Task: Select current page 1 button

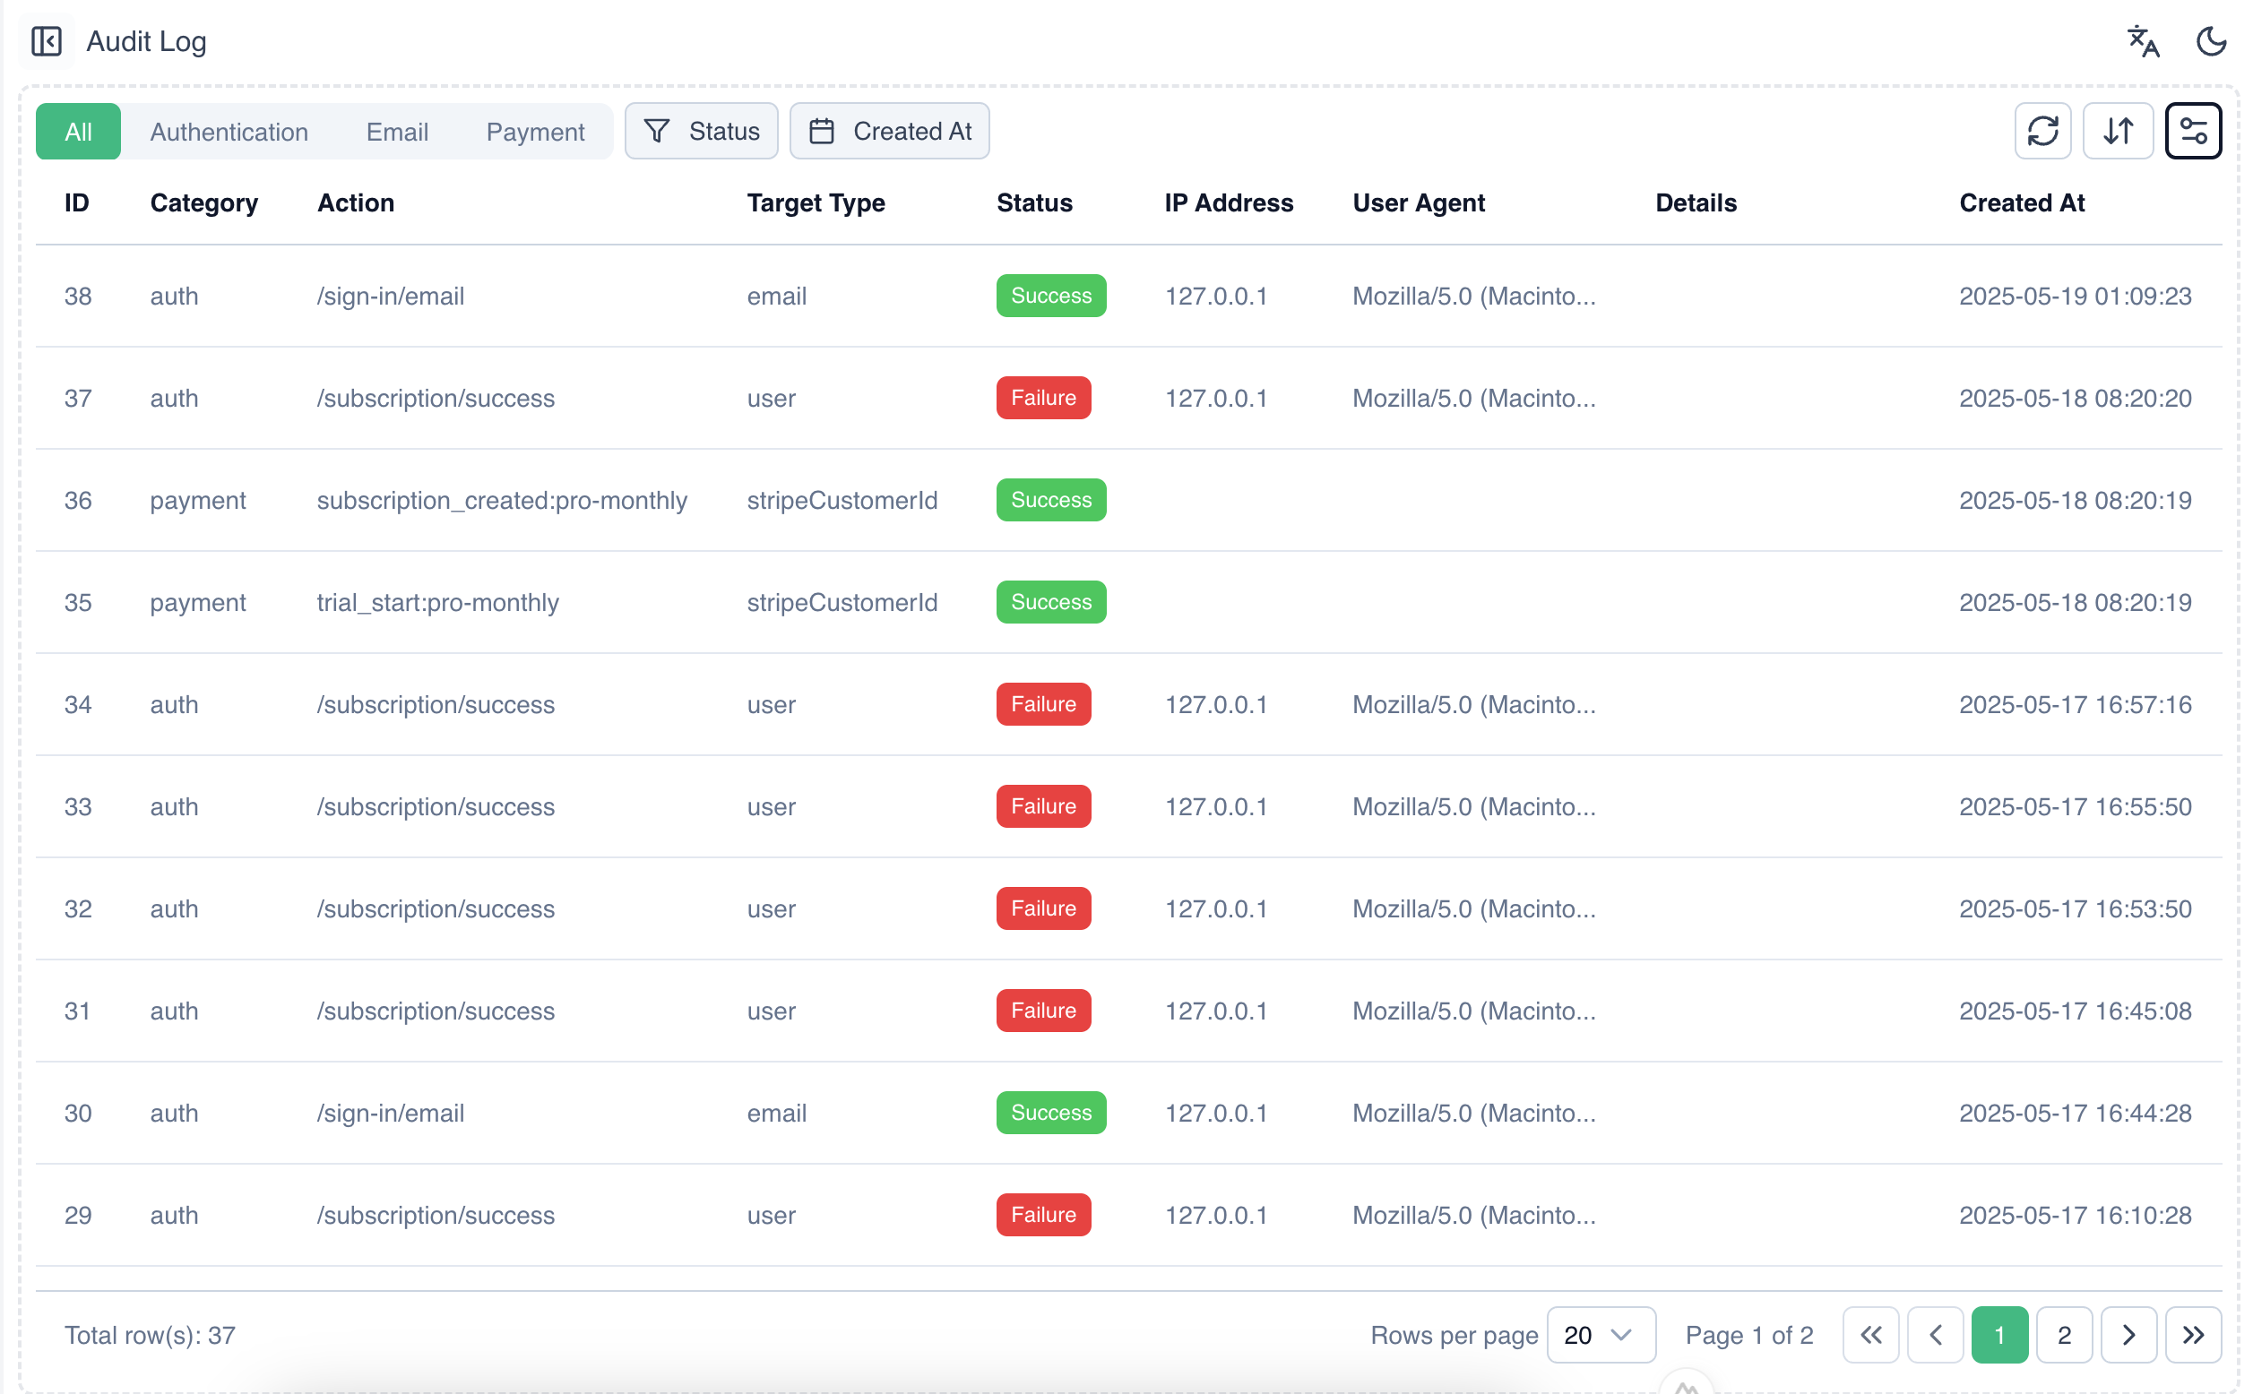Action: pos(1998,1334)
